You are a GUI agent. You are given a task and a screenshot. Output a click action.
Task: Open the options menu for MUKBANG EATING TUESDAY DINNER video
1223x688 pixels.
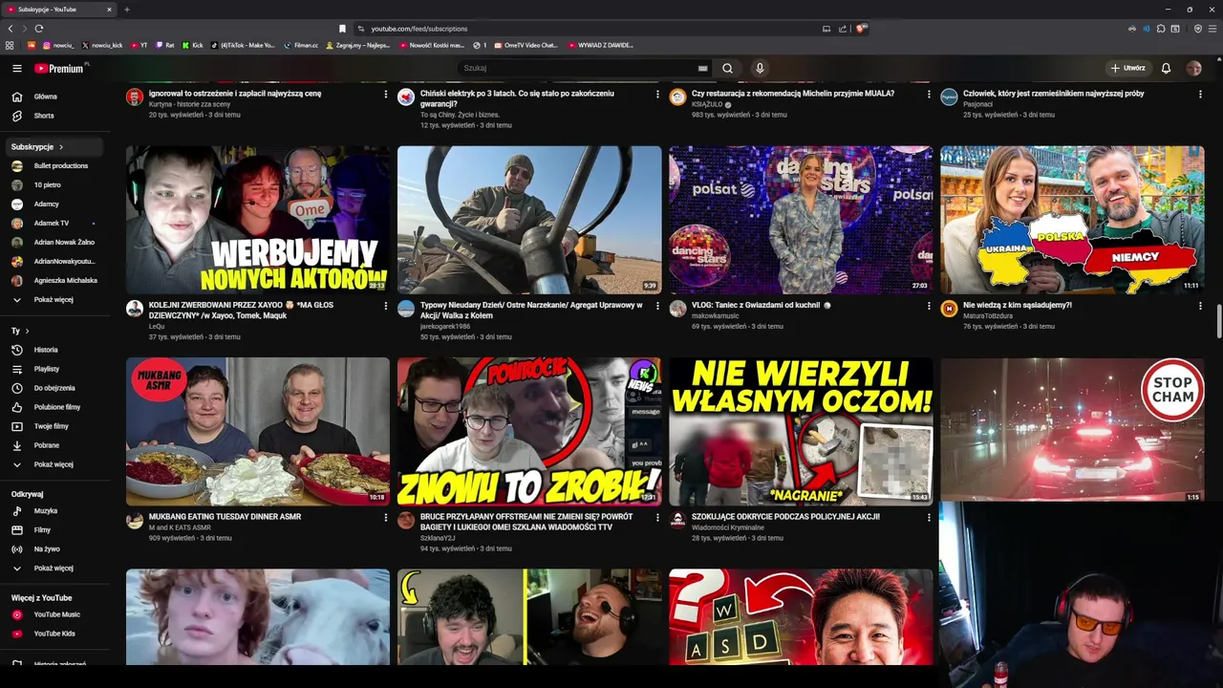point(386,518)
